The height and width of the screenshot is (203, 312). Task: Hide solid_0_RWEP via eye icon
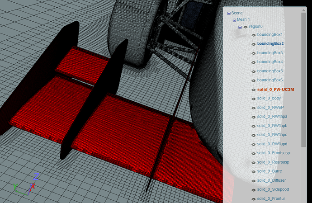(254, 108)
